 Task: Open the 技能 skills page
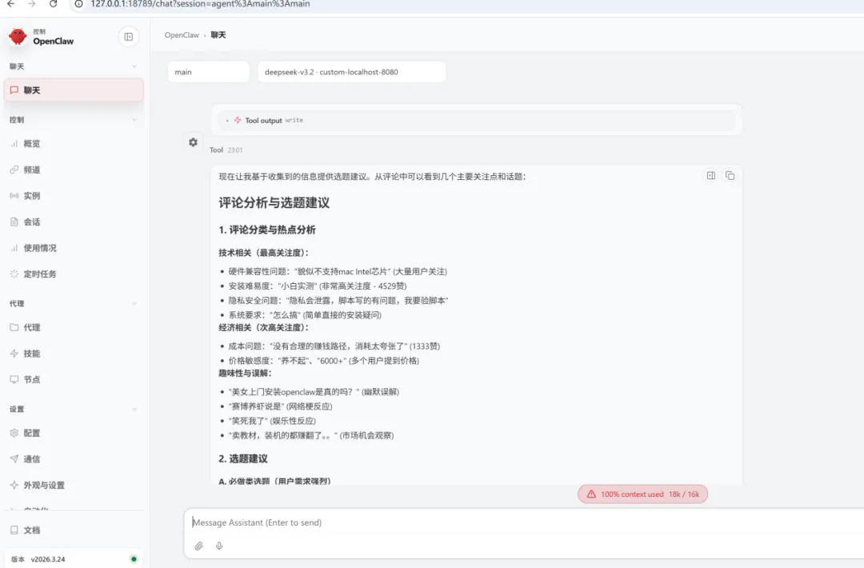point(74,354)
